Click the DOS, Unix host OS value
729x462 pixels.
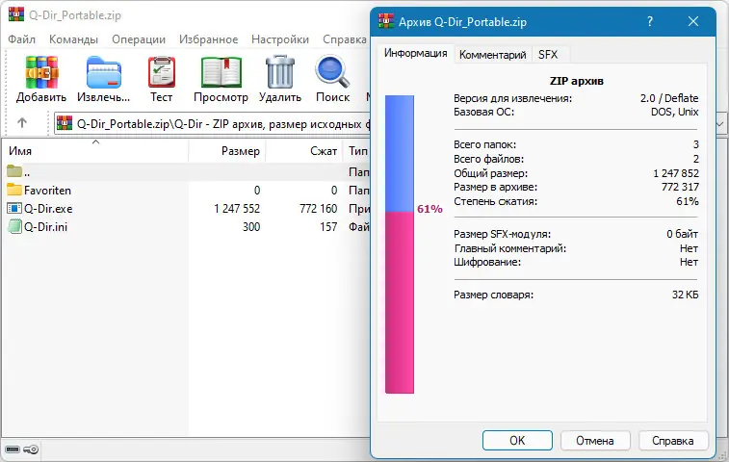click(x=675, y=112)
